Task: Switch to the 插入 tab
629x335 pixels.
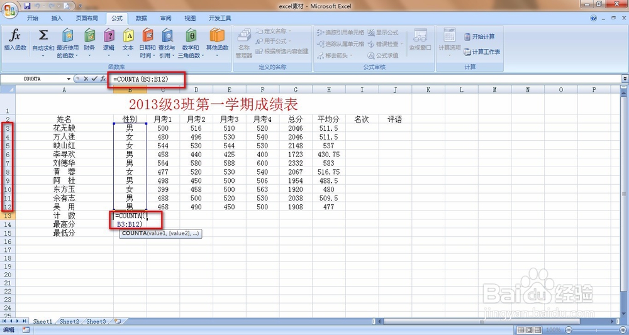Action: pyautogui.click(x=57, y=18)
